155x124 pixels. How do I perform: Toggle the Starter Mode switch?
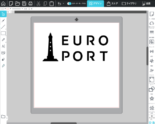pyautogui.click(x=69, y=3)
